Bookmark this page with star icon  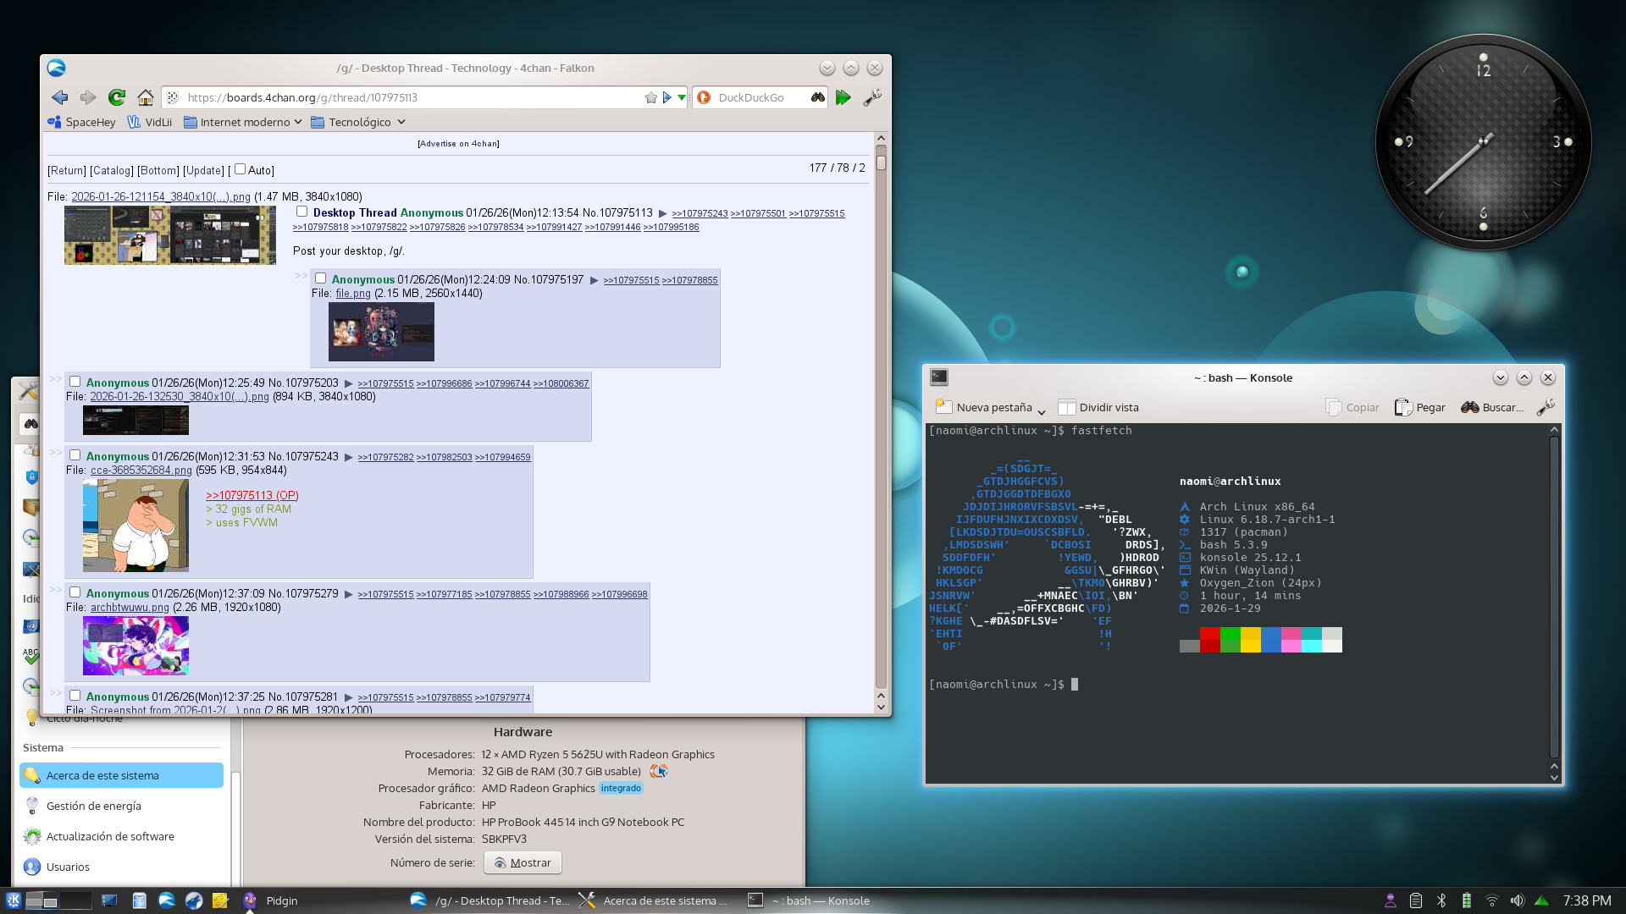click(x=650, y=97)
